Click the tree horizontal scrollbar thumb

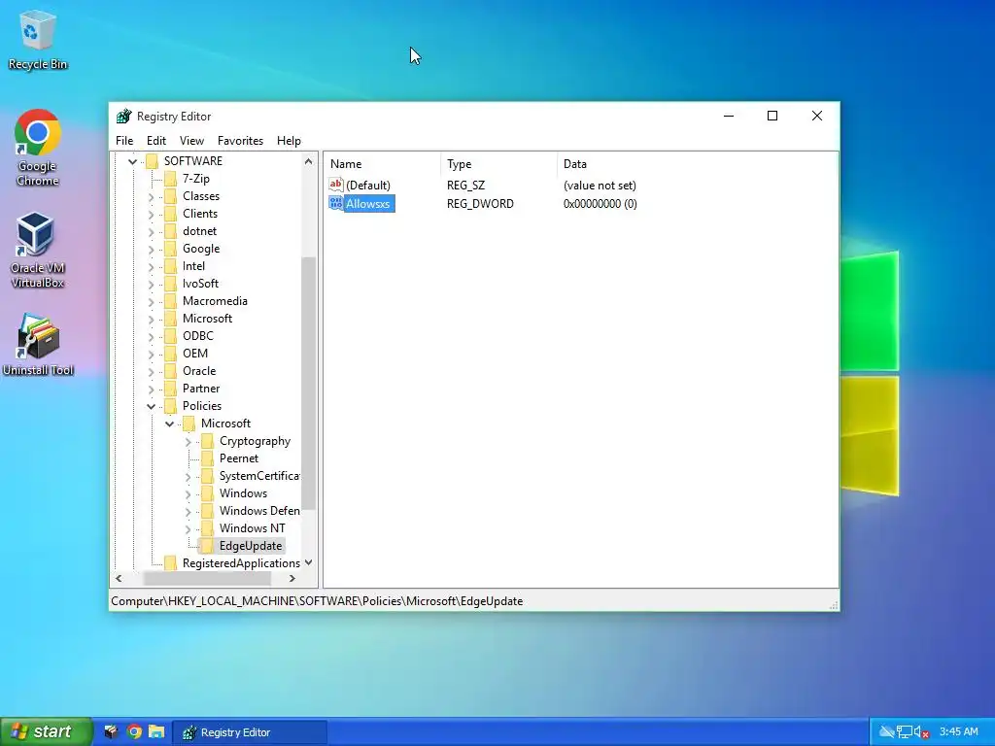[208, 579]
